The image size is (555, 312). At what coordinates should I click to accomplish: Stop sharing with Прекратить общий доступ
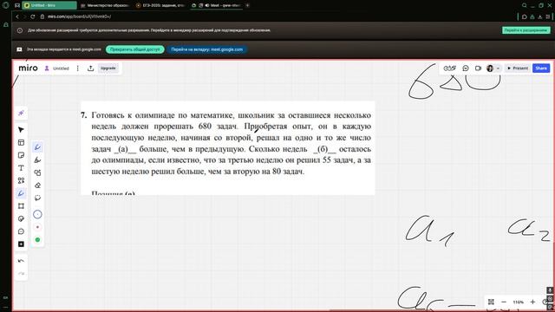(135, 49)
